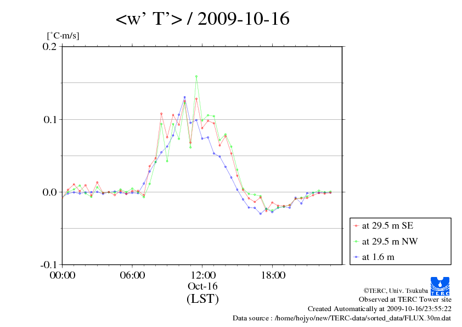462x327 pixels.
Task: Click the y-axis label '0.2'
Action: pos(49,47)
